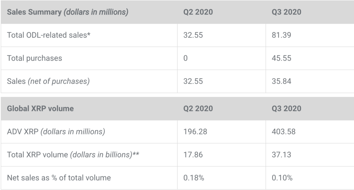Click the Global XRP volume table header
The width and height of the screenshot is (354, 190).
tap(40, 108)
